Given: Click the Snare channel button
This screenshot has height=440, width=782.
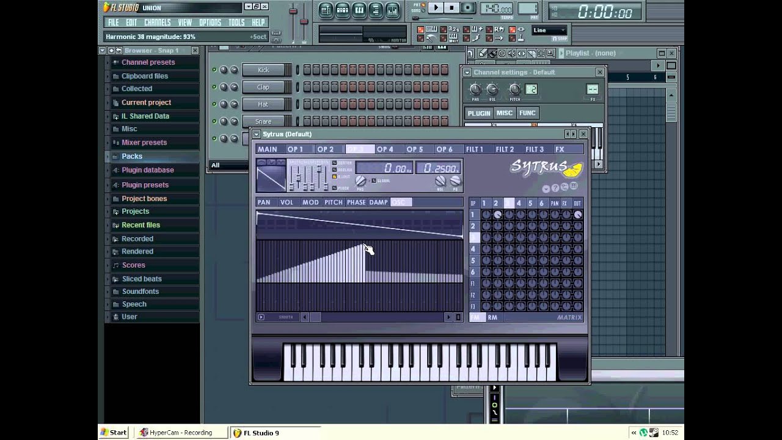Looking at the screenshot, I should (x=263, y=121).
